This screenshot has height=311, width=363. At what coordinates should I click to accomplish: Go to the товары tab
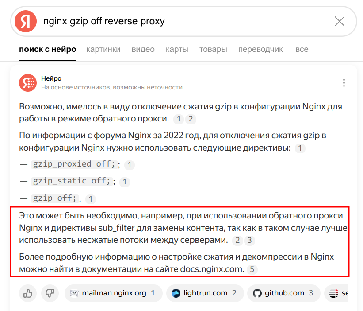(213, 49)
